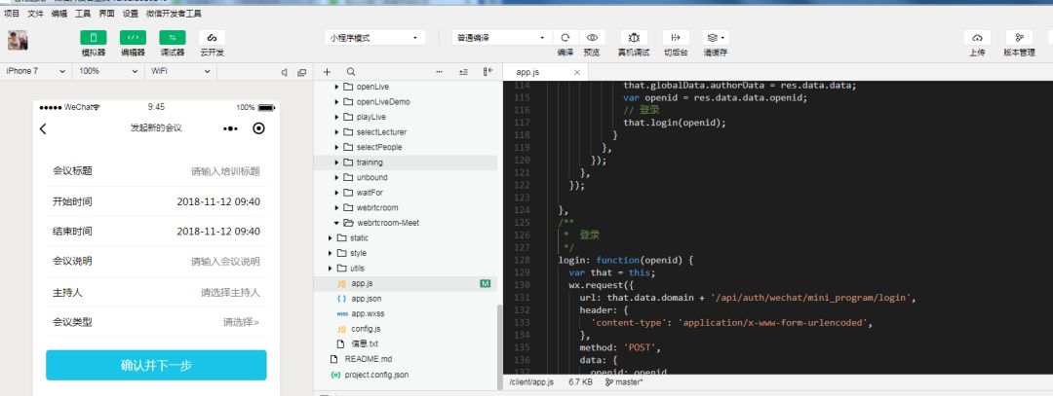Screen dimensions: 1053x396
Task: Start 真机调试 remote debug bug icon
Action: click(634, 38)
